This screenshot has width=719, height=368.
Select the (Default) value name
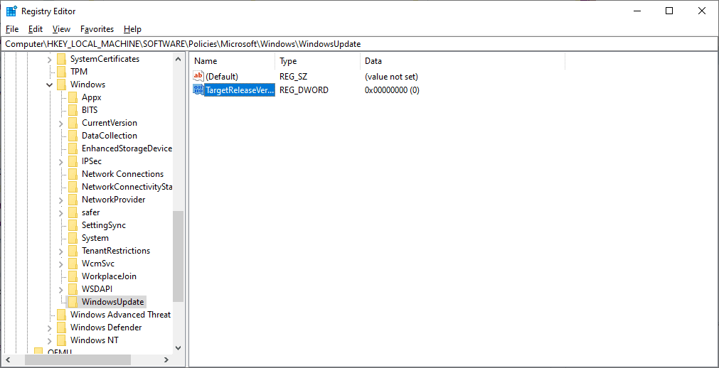tap(222, 77)
